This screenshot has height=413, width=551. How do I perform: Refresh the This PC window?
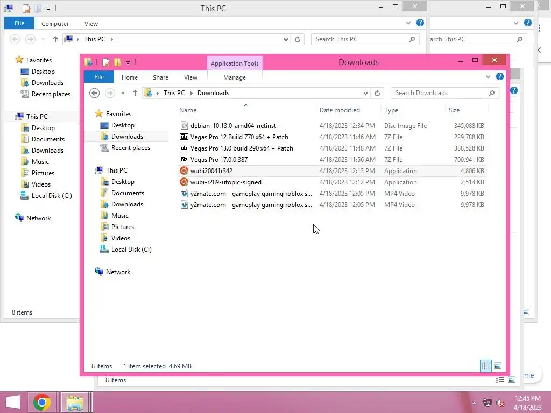point(298,39)
